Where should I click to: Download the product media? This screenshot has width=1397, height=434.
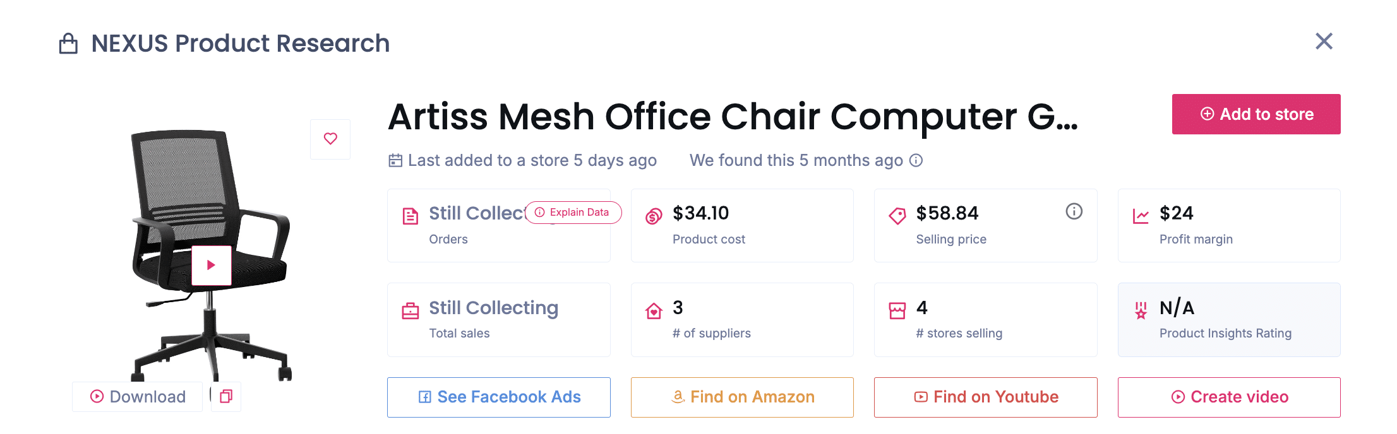coord(138,396)
